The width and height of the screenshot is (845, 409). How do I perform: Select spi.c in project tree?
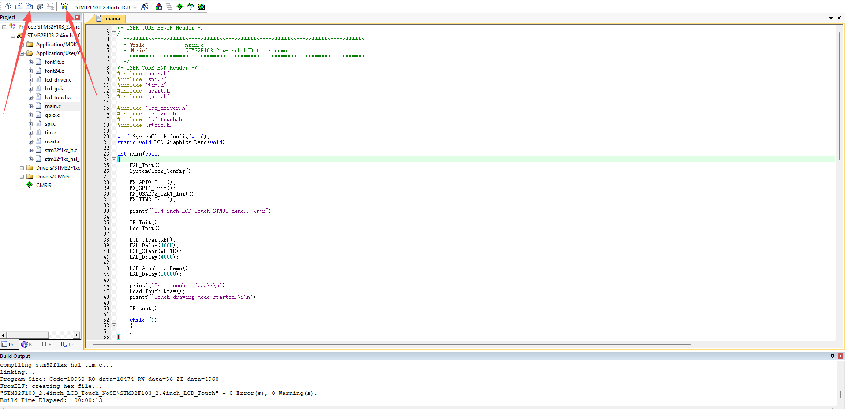pyautogui.click(x=50, y=124)
